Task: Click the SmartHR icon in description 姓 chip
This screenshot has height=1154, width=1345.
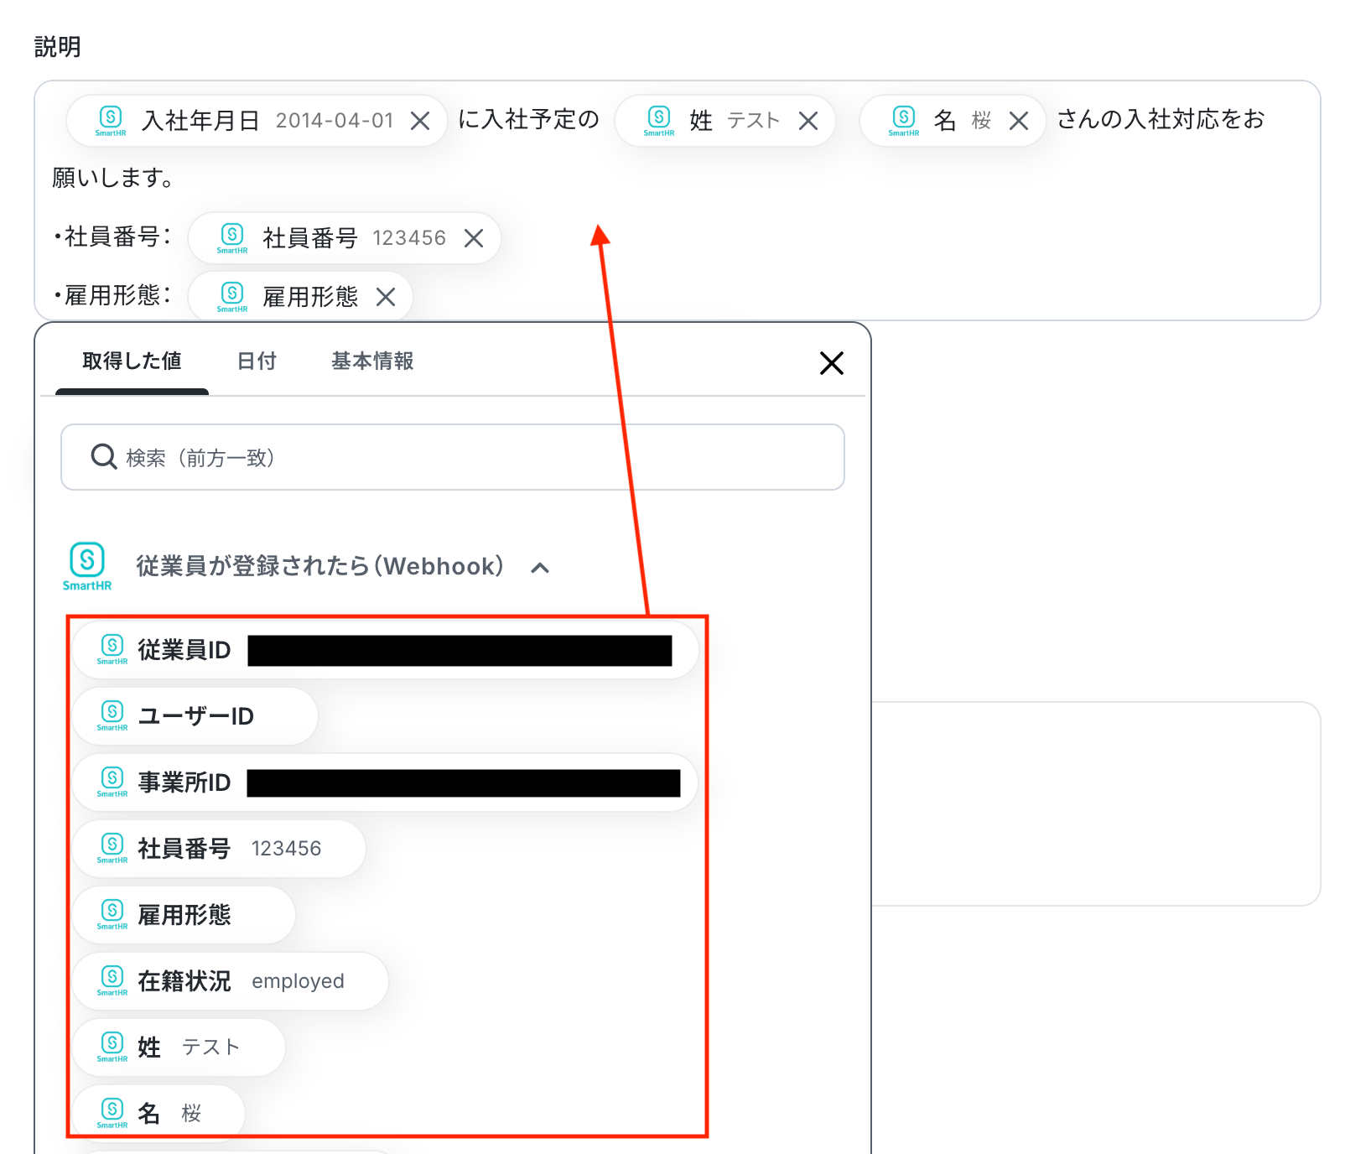Action: click(659, 121)
